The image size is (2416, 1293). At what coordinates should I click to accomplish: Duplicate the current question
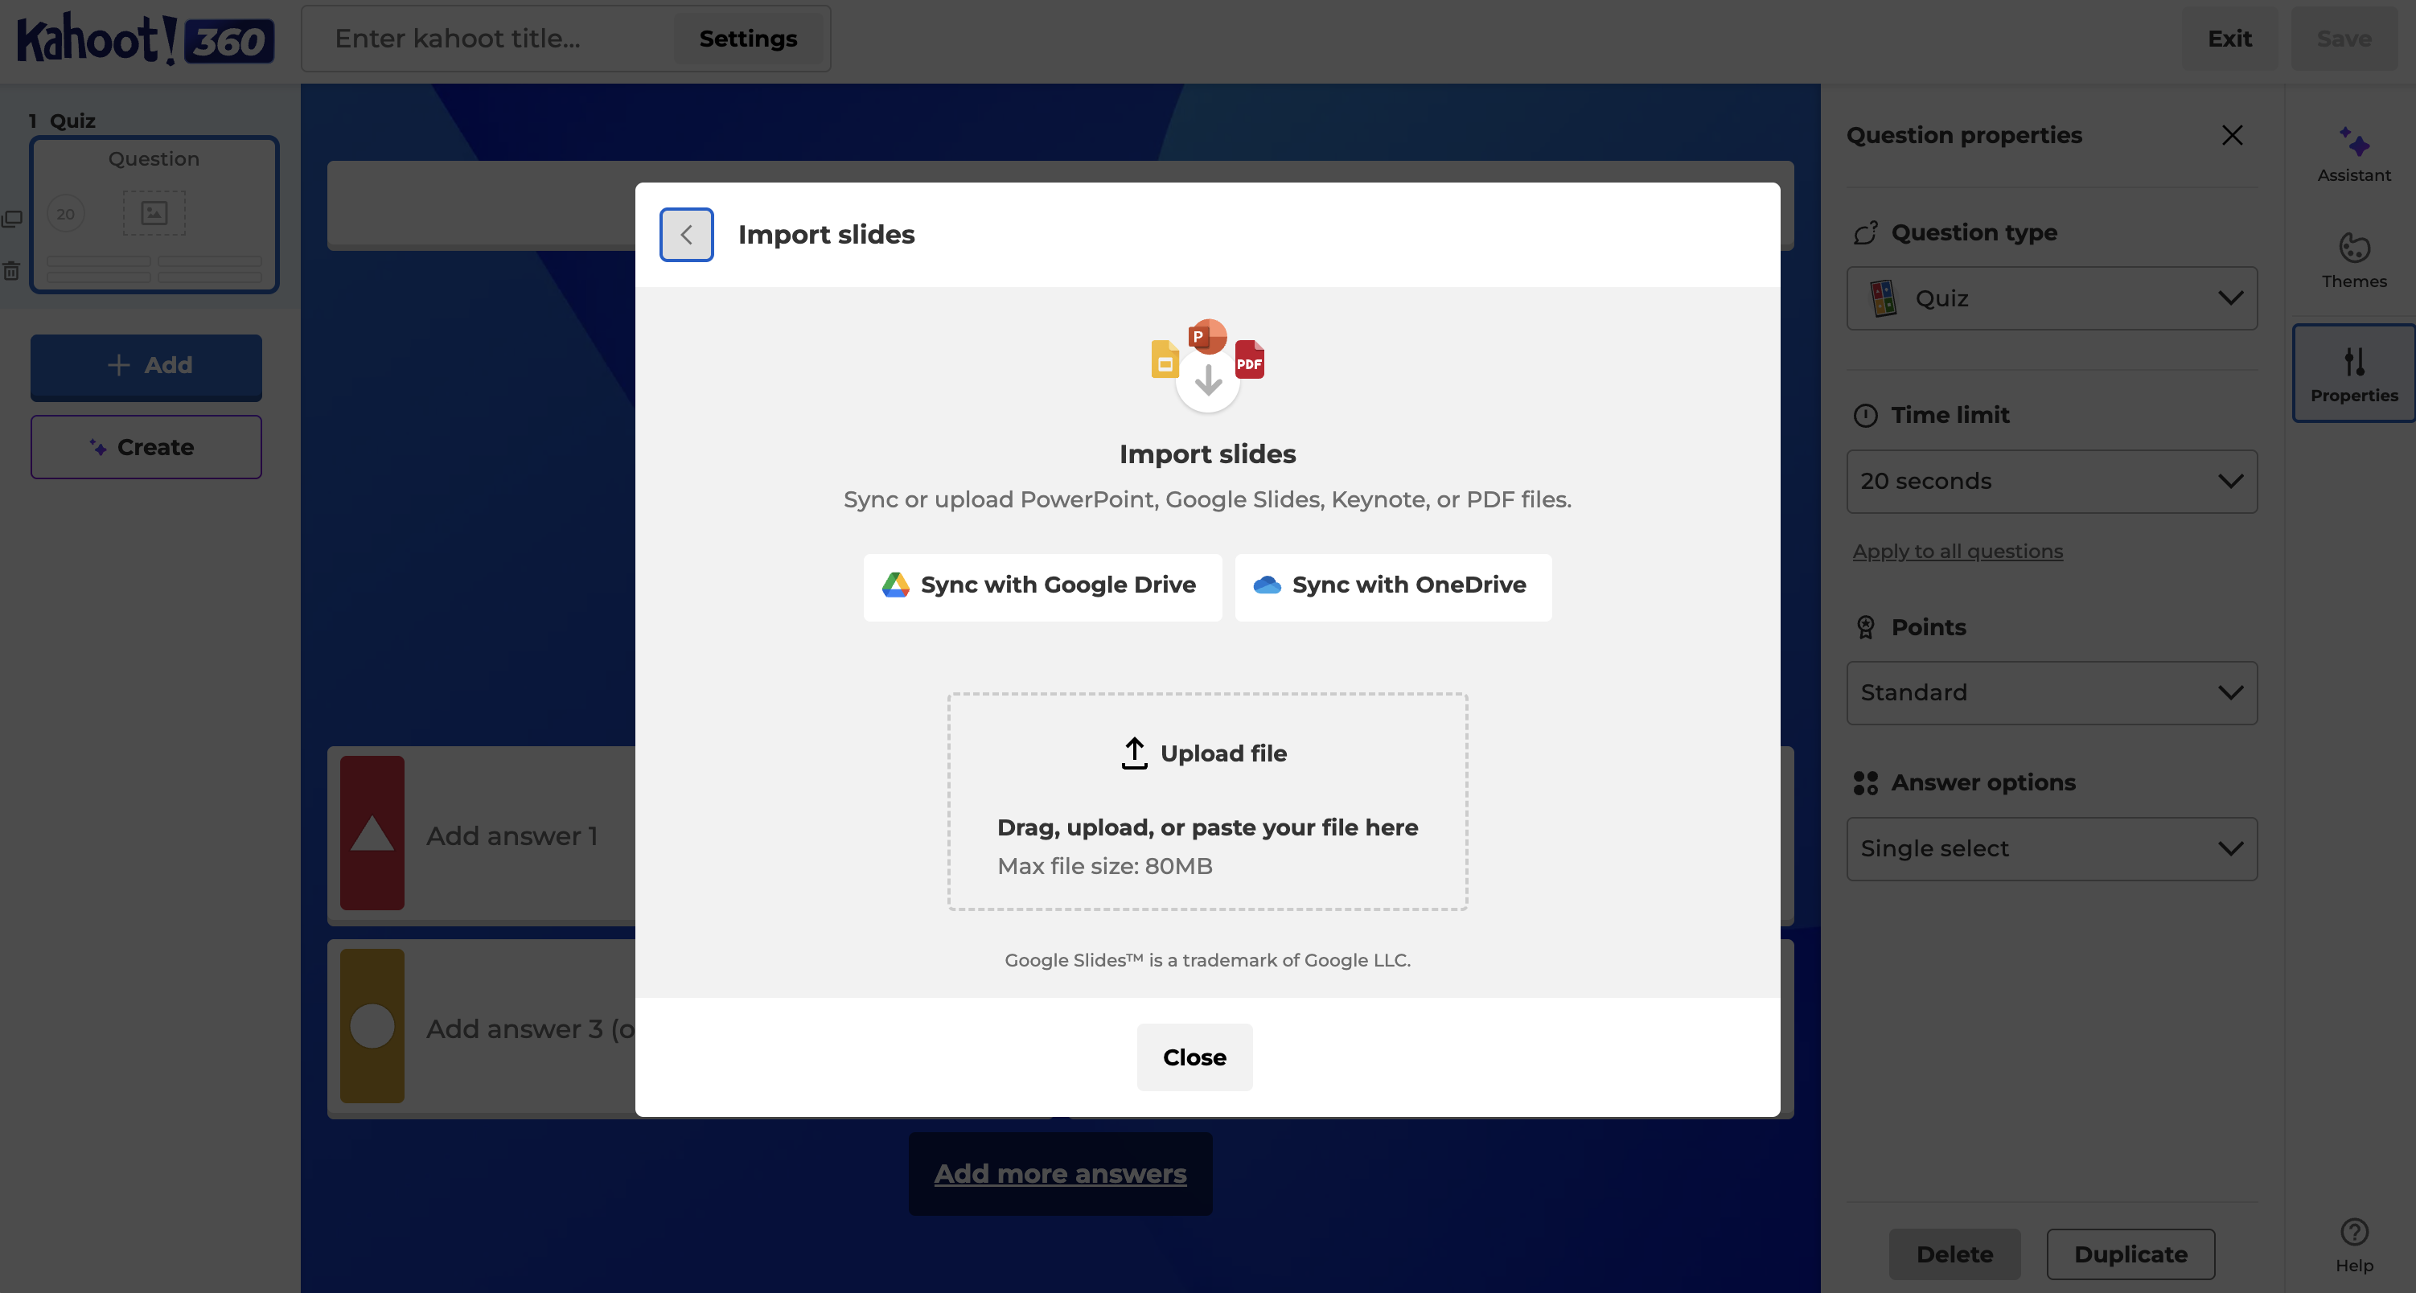2130,1254
